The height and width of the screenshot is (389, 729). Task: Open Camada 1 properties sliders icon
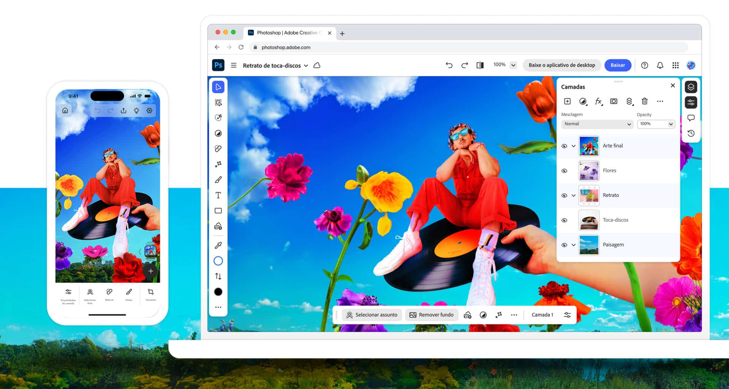(567, 315)
